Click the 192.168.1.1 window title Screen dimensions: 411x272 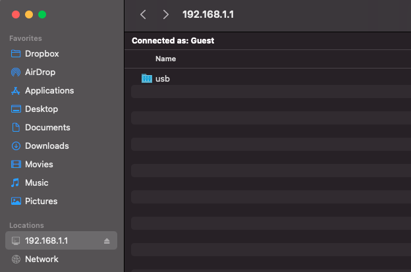coord(208,14)
